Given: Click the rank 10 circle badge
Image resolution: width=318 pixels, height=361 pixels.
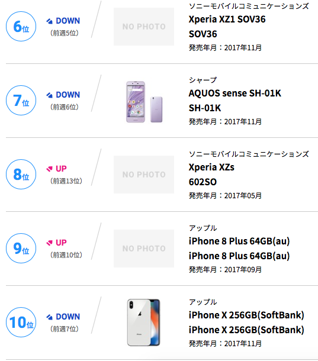Looking at the screenshot, I should [21, 322].
